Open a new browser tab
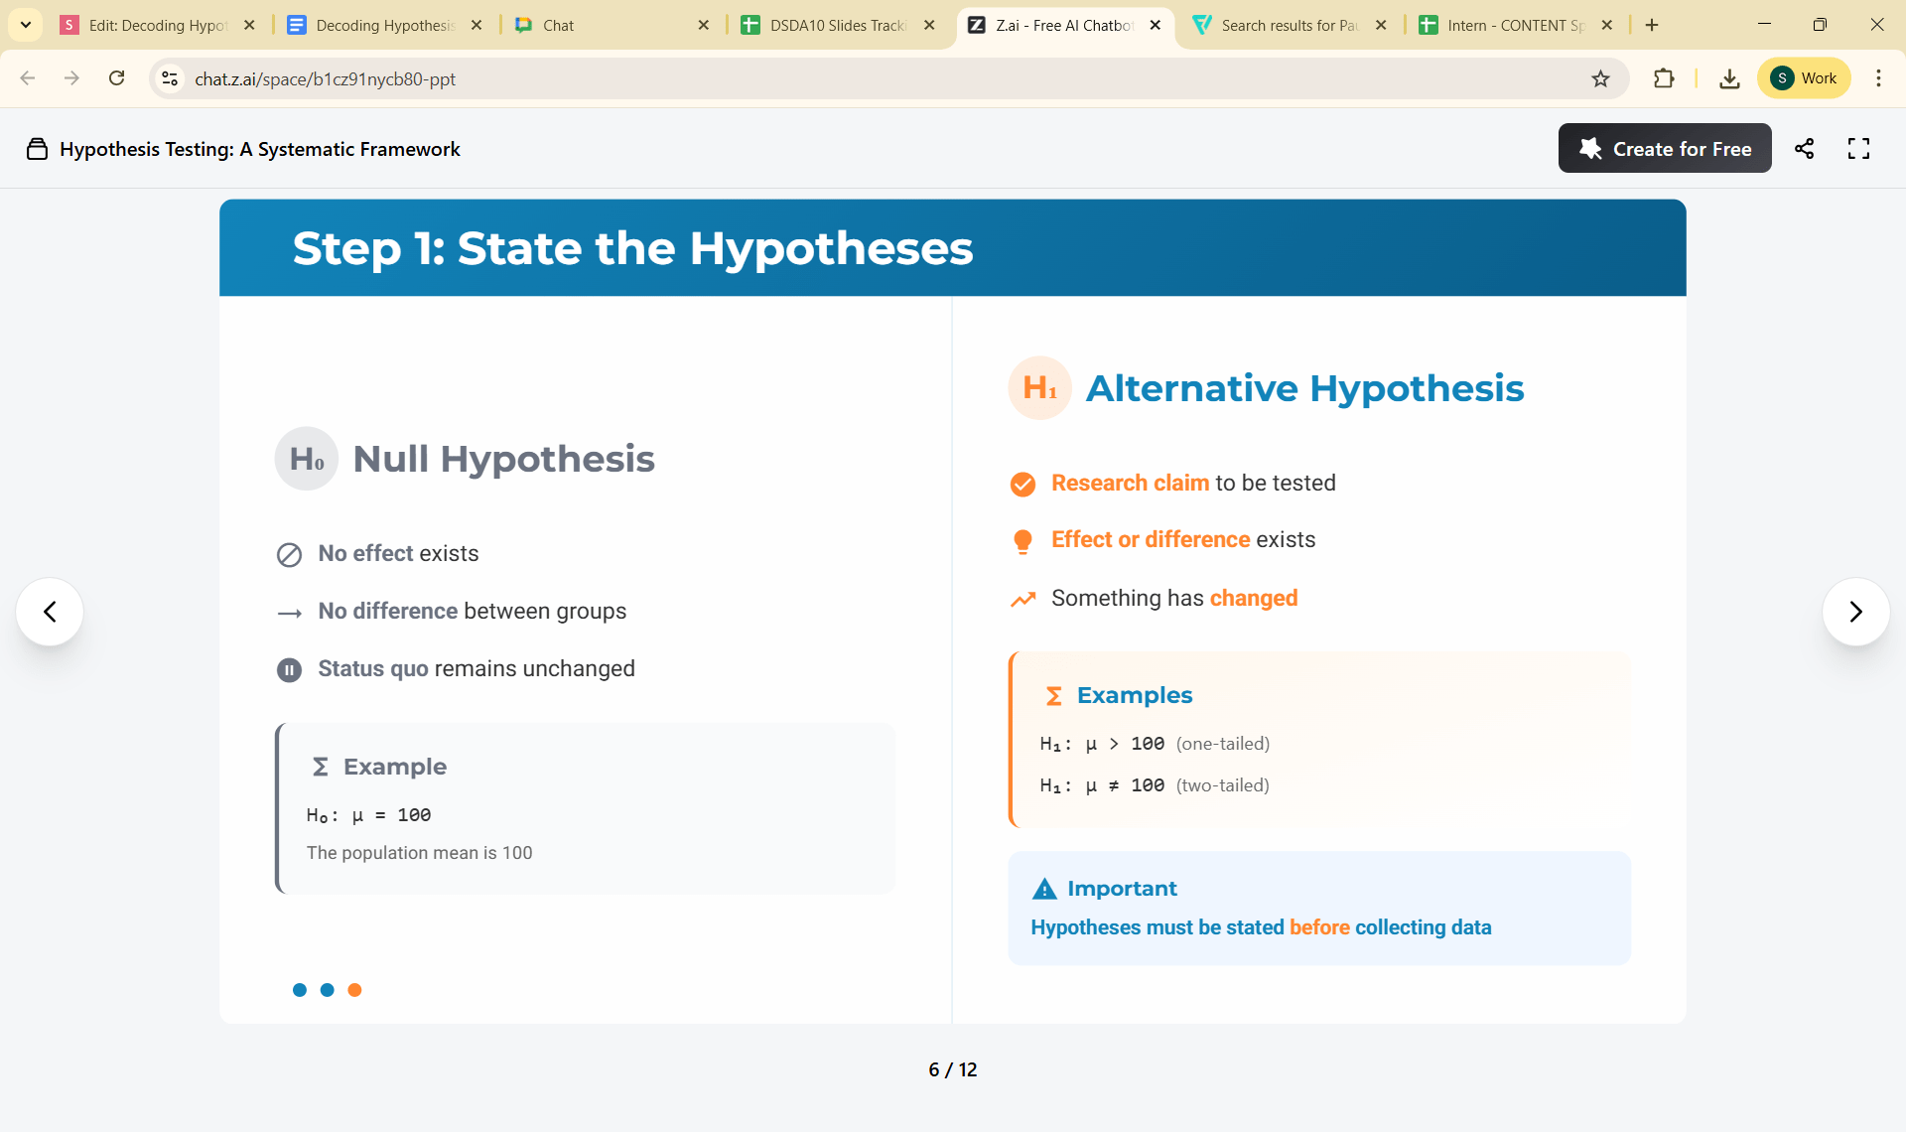The height and width of the screenshot is (1132, 1906). tap(1652, 25)
